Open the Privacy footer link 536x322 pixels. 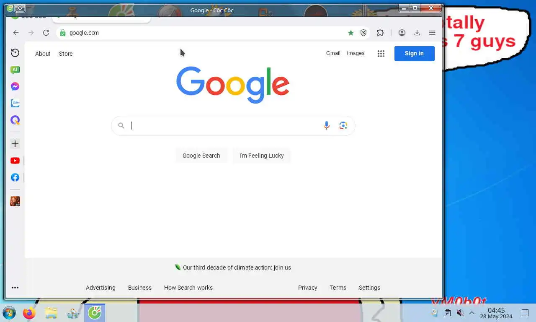[x=308, y=288]
